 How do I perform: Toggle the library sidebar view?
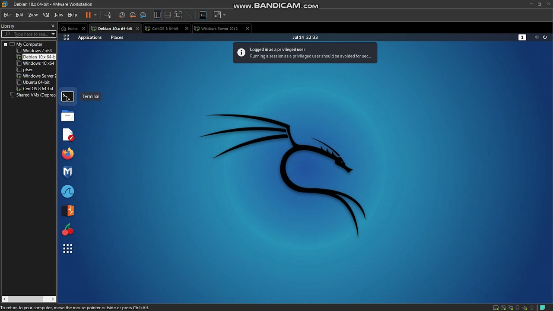pyautogui.click(x=157, y=15)
